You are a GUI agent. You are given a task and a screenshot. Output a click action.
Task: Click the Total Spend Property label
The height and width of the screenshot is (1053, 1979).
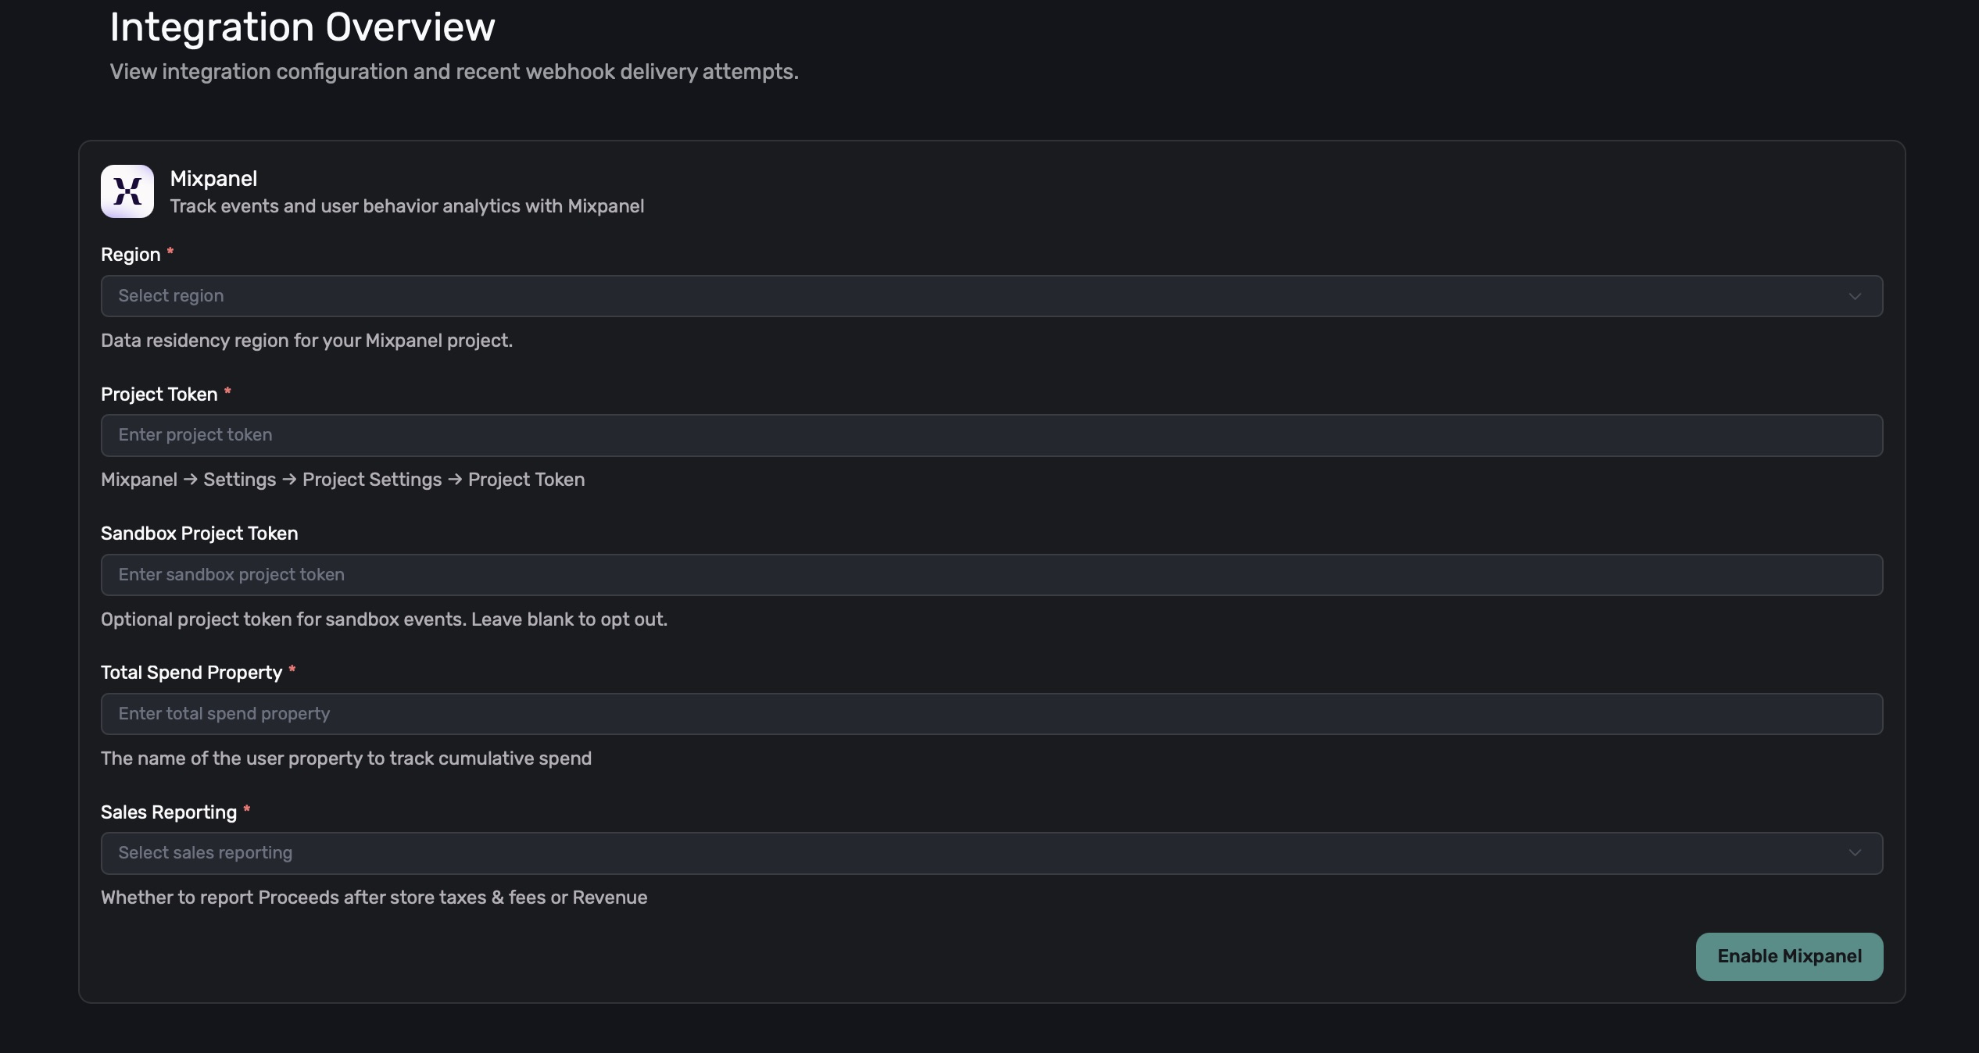(191, 673)
